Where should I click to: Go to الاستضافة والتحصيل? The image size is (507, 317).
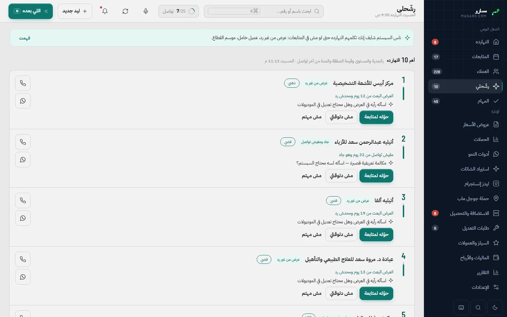(x=465, y=213)
